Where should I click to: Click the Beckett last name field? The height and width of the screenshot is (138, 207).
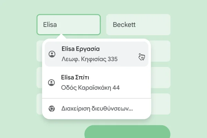[x=138, y=24]
